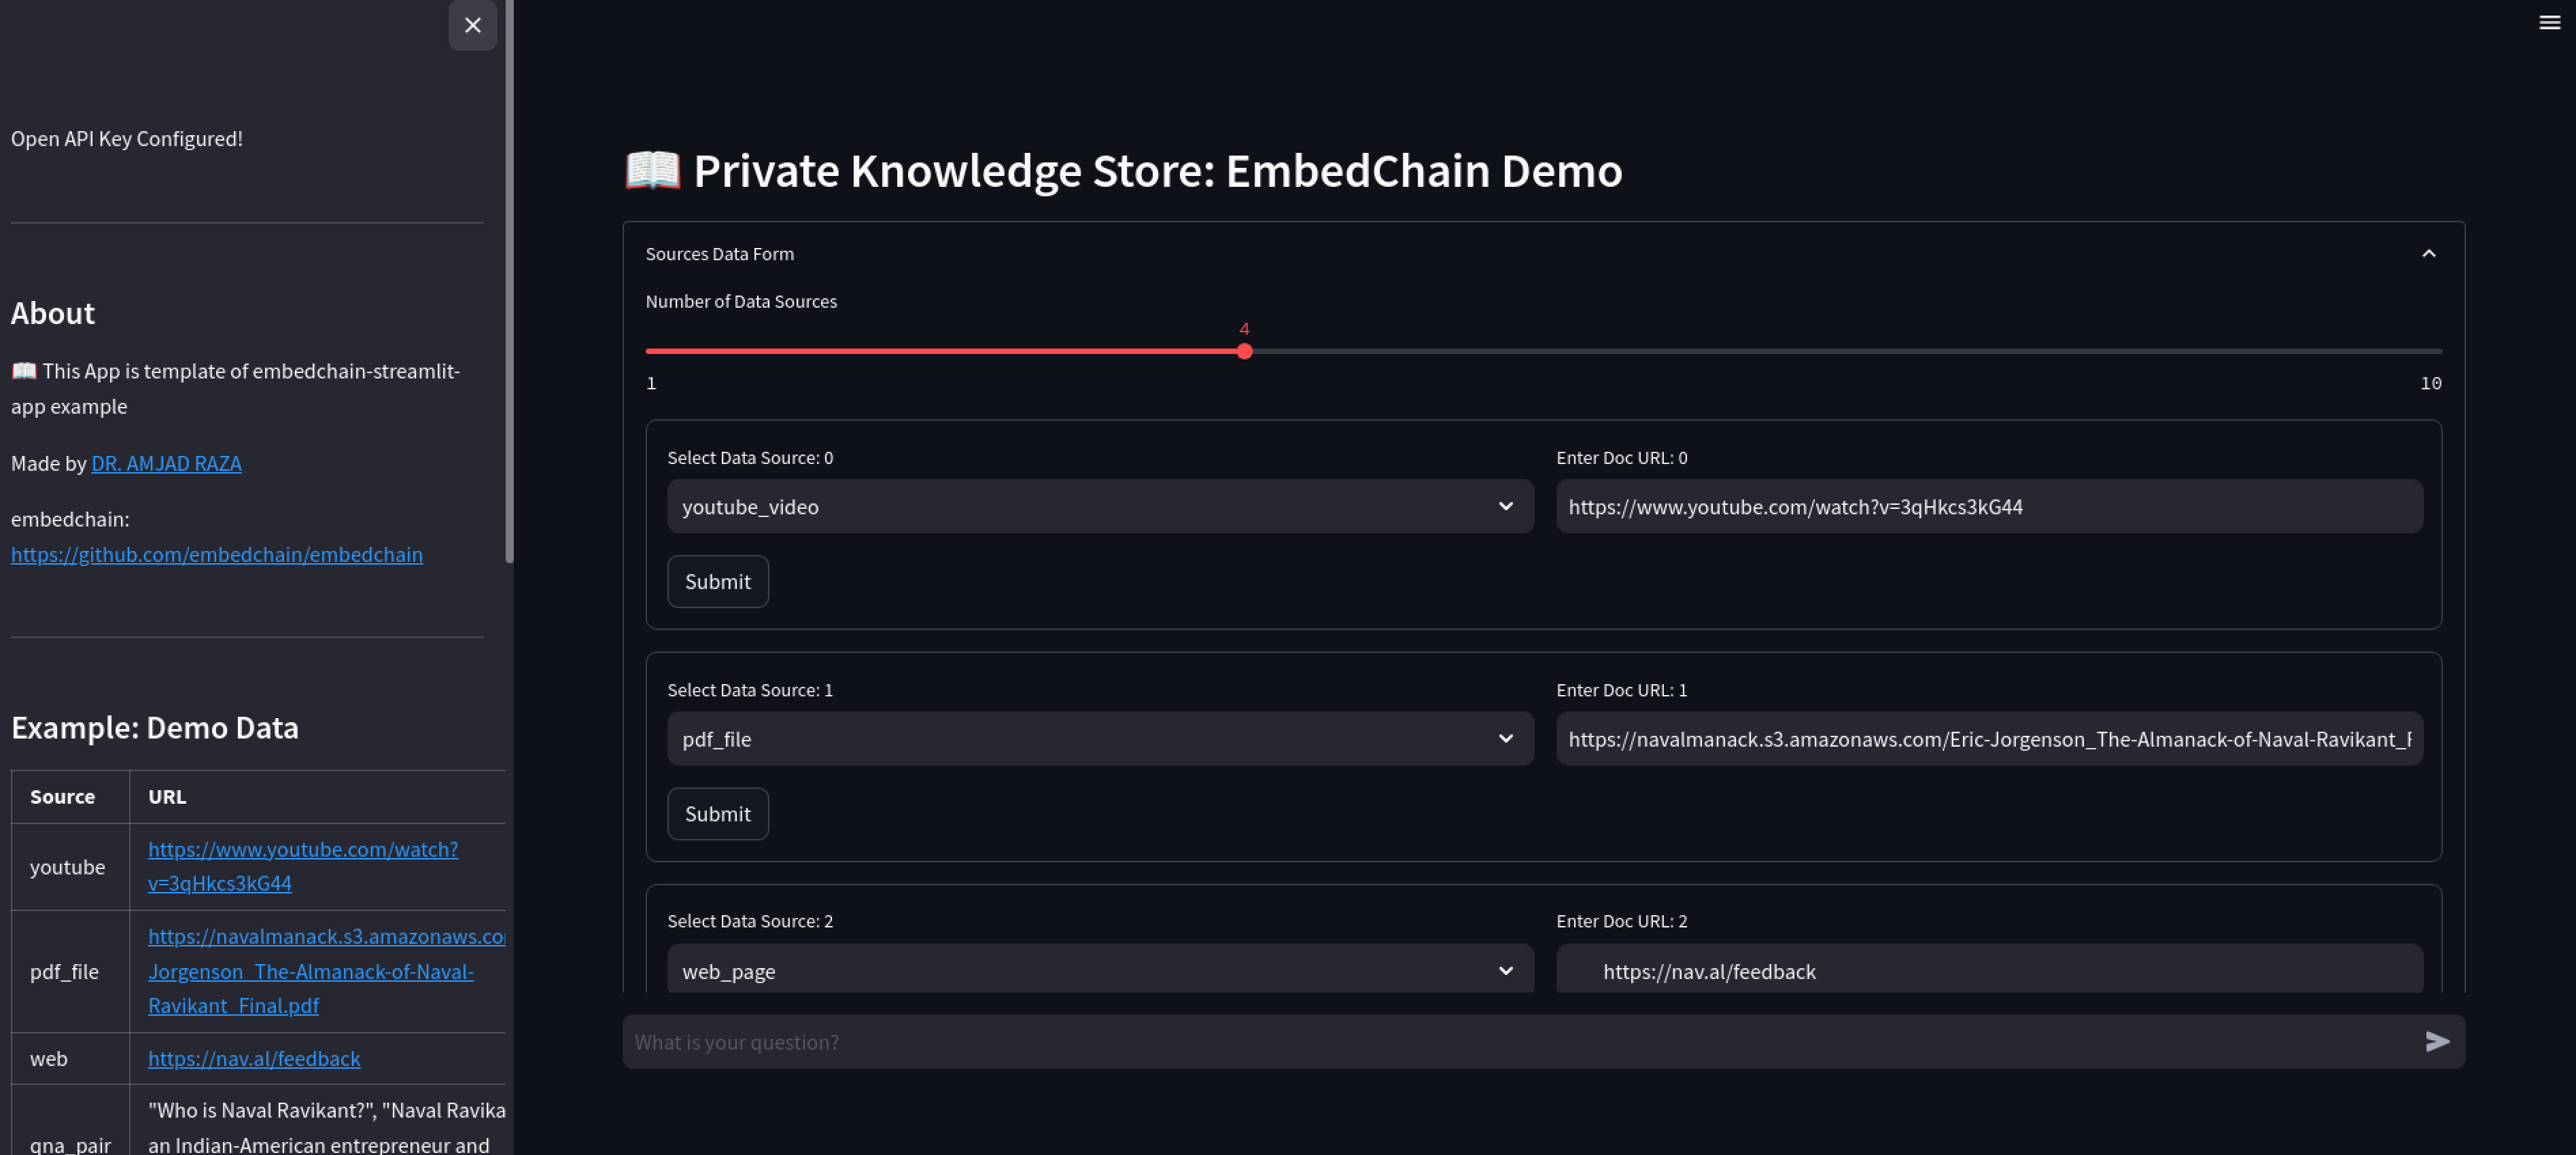Collapse the Sources Data Form expander
This screenshot has height=1155, width=2576.
(x=2428, y=254)
